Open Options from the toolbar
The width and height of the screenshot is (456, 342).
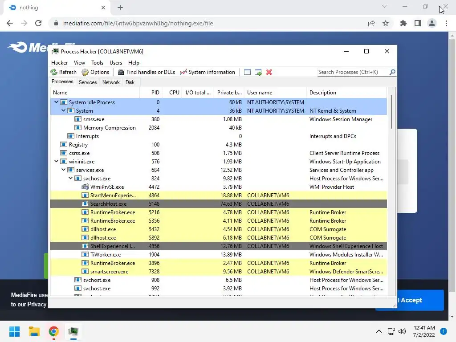click(x=95, y=72)
